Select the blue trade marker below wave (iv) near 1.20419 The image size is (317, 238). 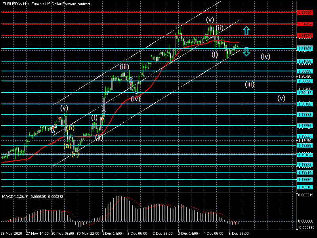[136, 92]
